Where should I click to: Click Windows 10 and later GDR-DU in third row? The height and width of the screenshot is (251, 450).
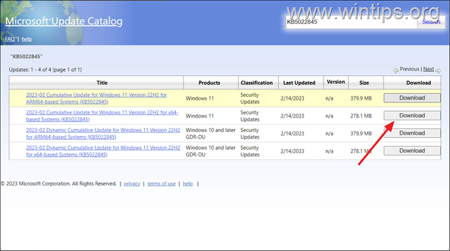[210, 133]
